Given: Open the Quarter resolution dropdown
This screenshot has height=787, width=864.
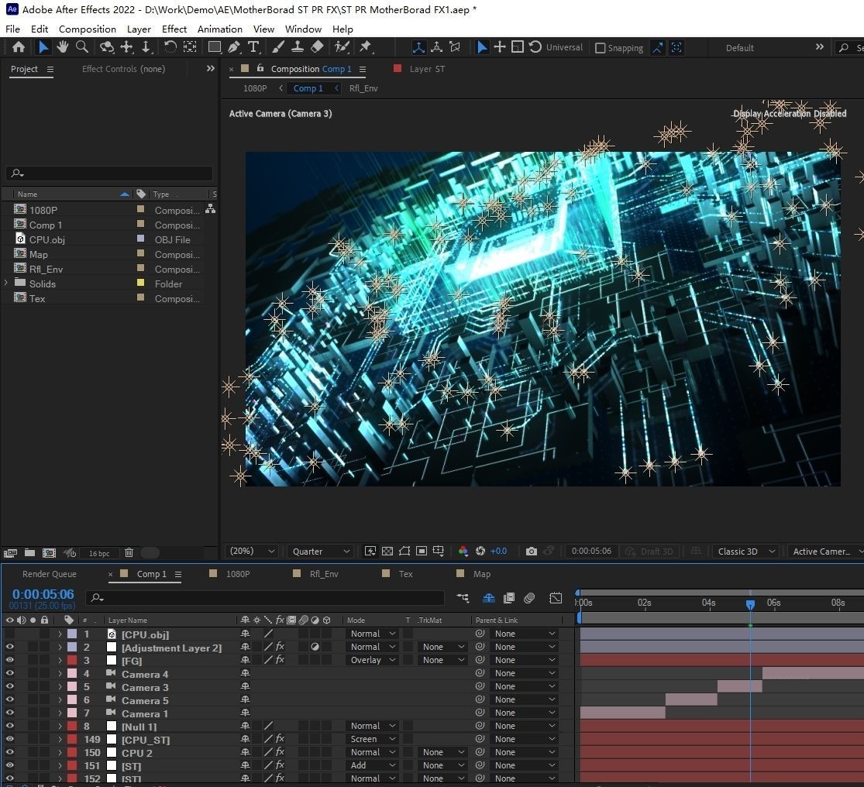Looking at the screenshot, I should (x=322, y=552).
